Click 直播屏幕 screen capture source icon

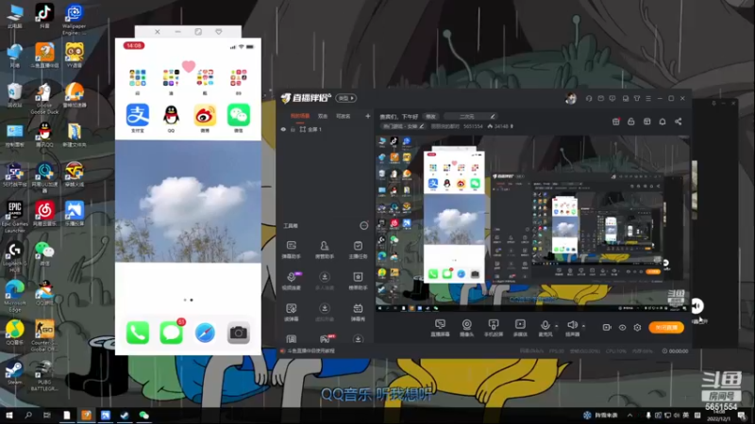pyautogui.click(x=440, y=327)
